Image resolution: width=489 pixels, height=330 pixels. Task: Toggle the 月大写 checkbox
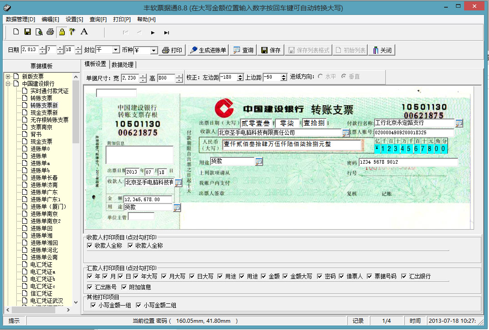pos(164,276)
